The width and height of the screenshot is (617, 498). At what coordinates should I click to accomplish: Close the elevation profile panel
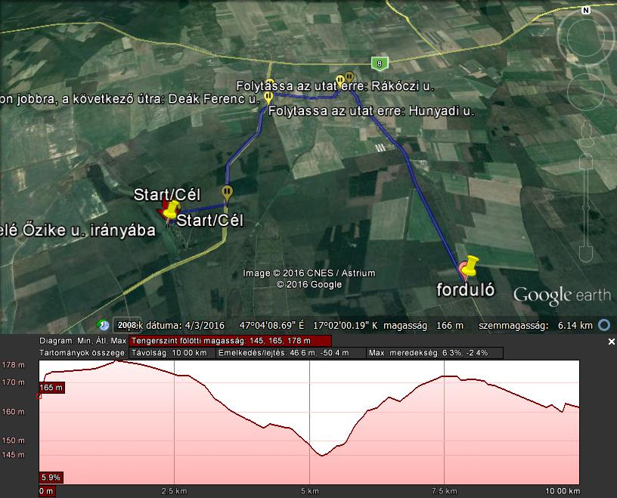(611, 342)
